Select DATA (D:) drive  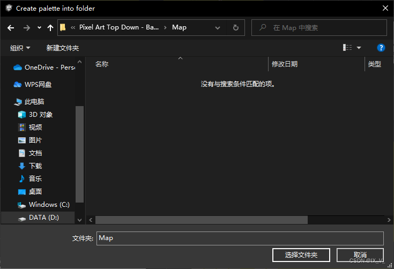(x=44, y=218)
